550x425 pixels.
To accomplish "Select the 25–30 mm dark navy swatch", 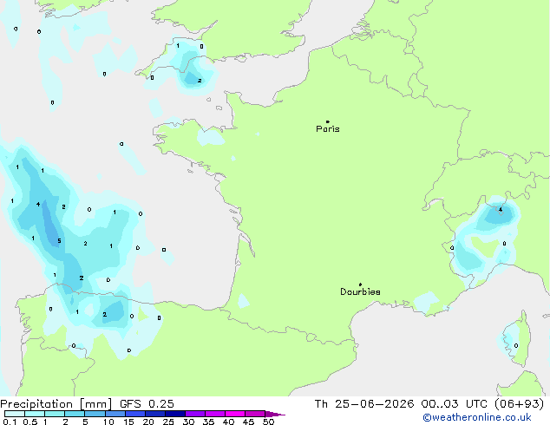I will [174, 414].
